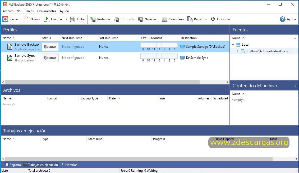Click the Sample Backup month chart

click(159, 47)
